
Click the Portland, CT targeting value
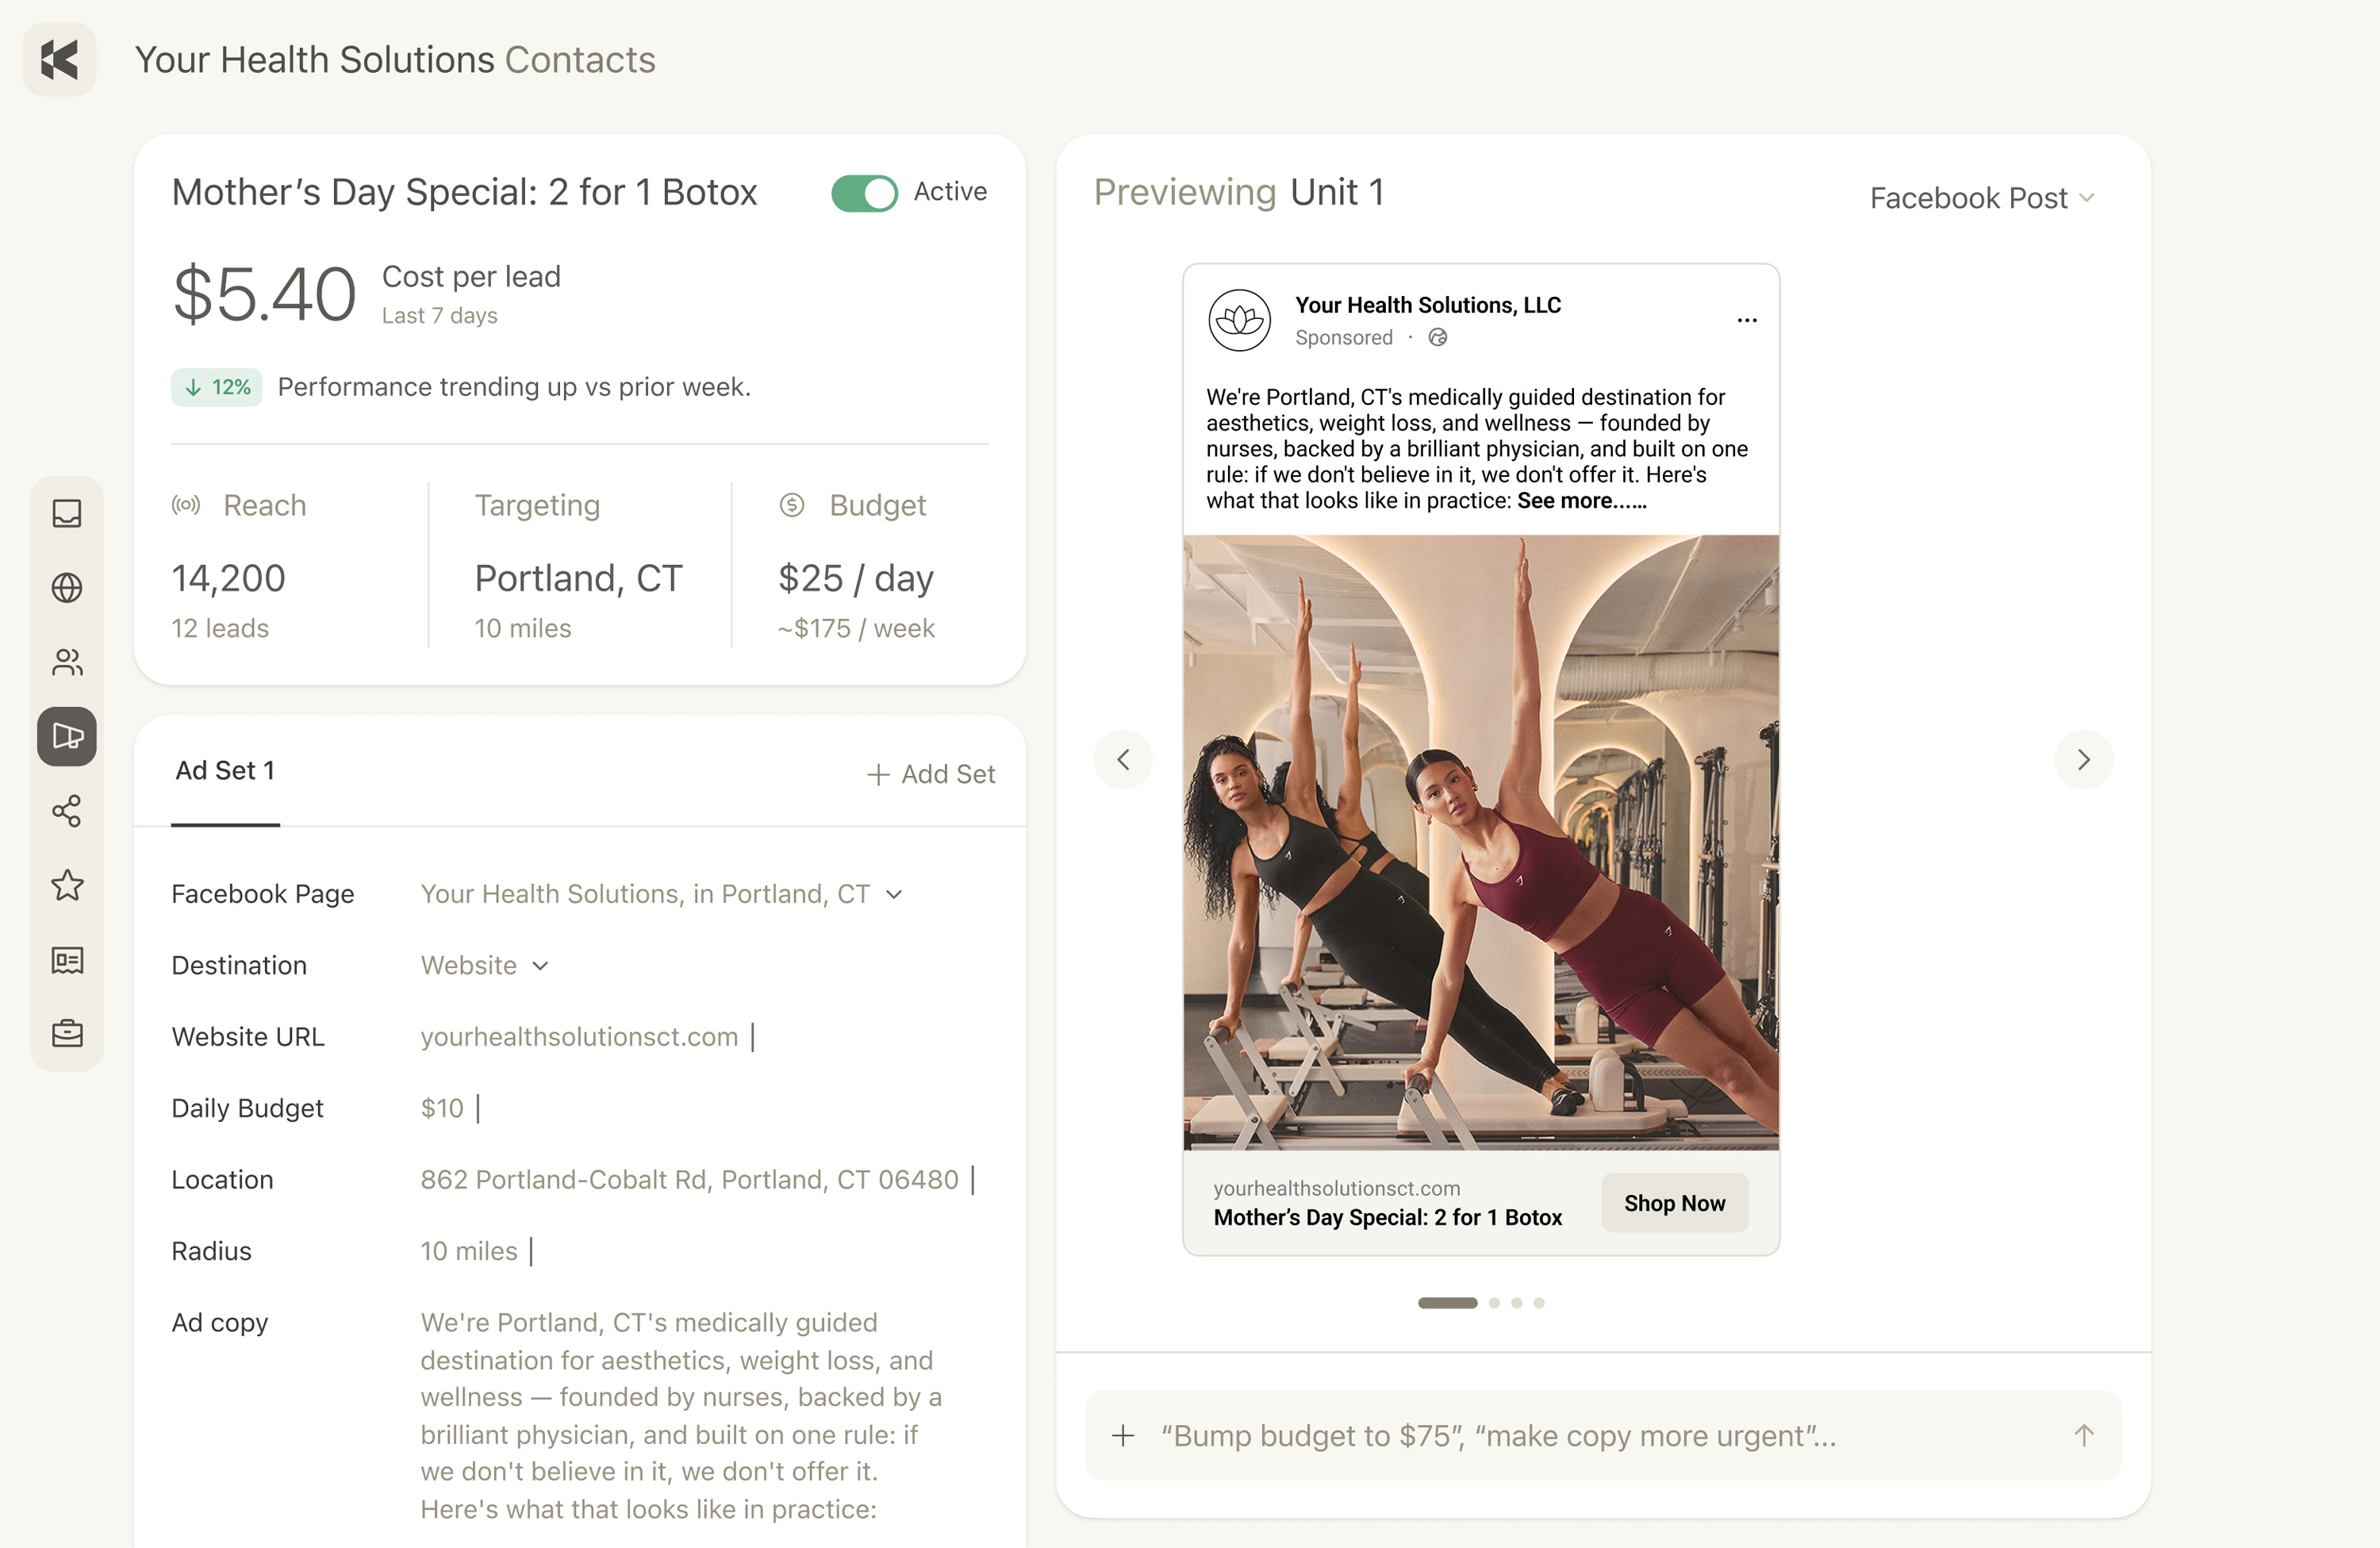[x=578, y=578]
